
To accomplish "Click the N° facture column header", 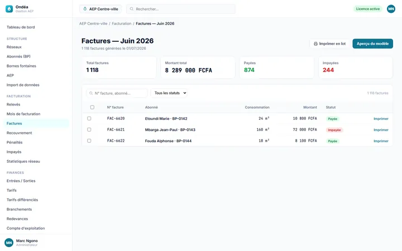I will point(115,107).
